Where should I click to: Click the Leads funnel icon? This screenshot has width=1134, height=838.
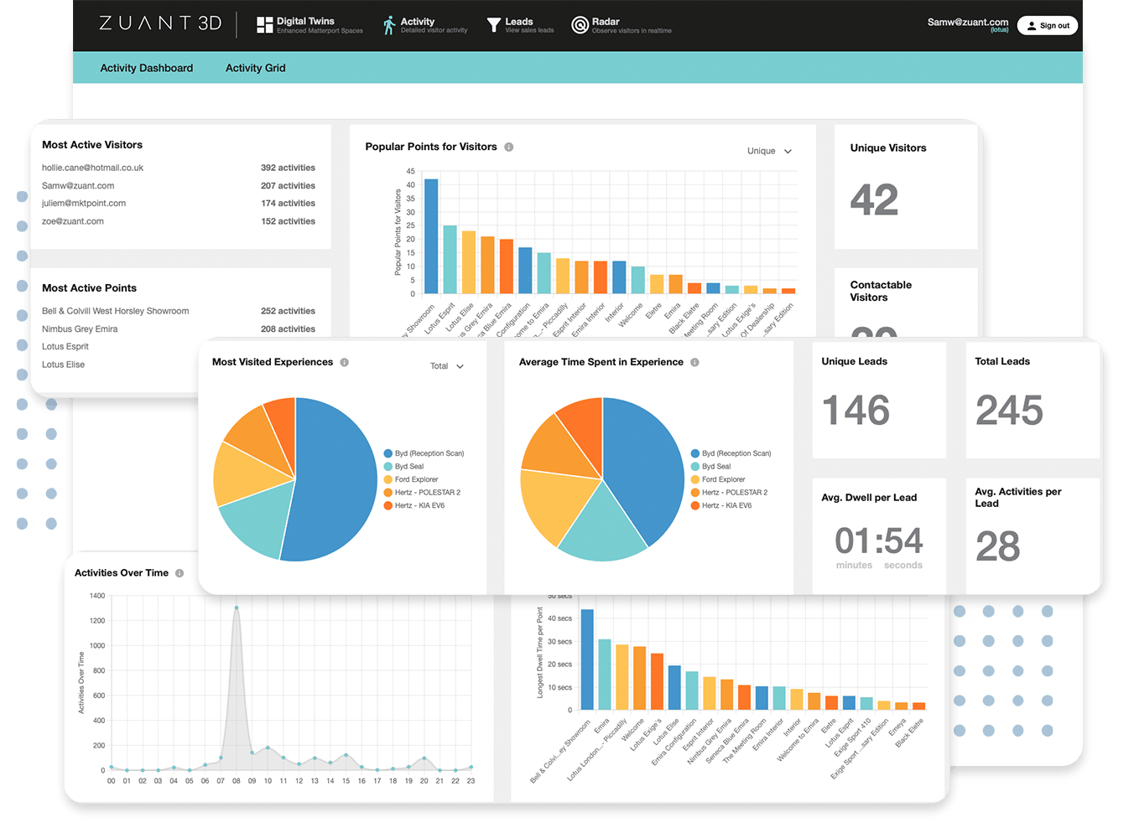pyautogui.click(x=494, y=25)
